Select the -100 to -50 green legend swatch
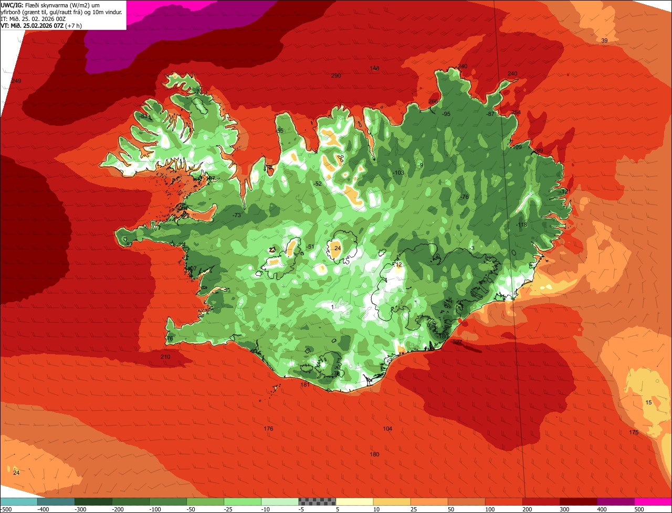Screen dimensions: 672x513 (x=167, y=501)
